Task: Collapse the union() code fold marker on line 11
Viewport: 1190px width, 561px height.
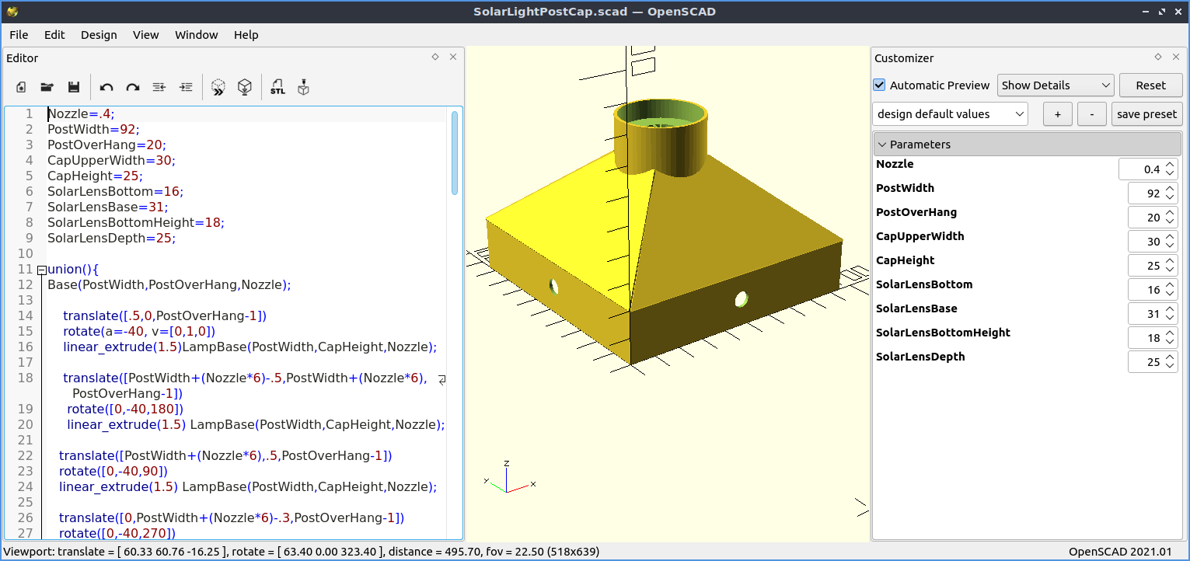Action: pyautogui.click(x=41, y=270)
